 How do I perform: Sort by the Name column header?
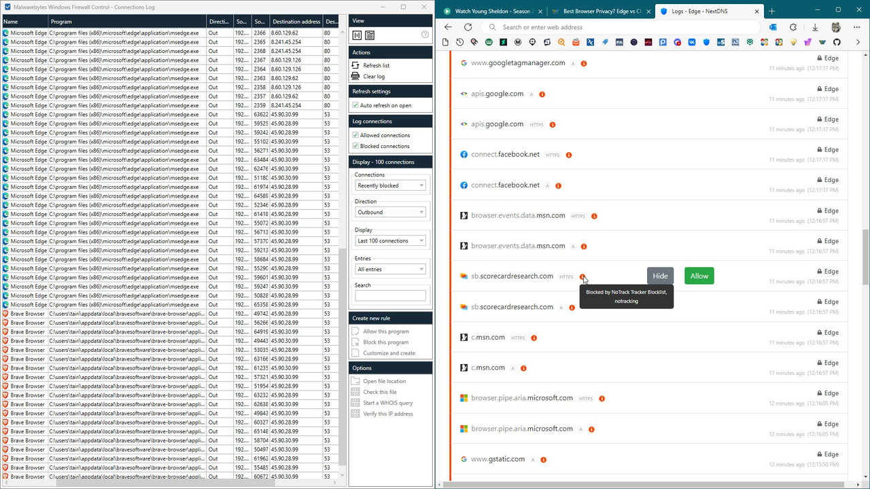click(24, 22)
